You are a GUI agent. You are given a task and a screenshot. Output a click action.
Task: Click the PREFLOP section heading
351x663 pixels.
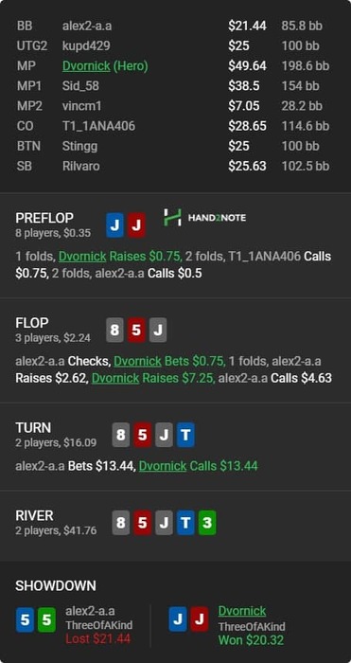44,218
